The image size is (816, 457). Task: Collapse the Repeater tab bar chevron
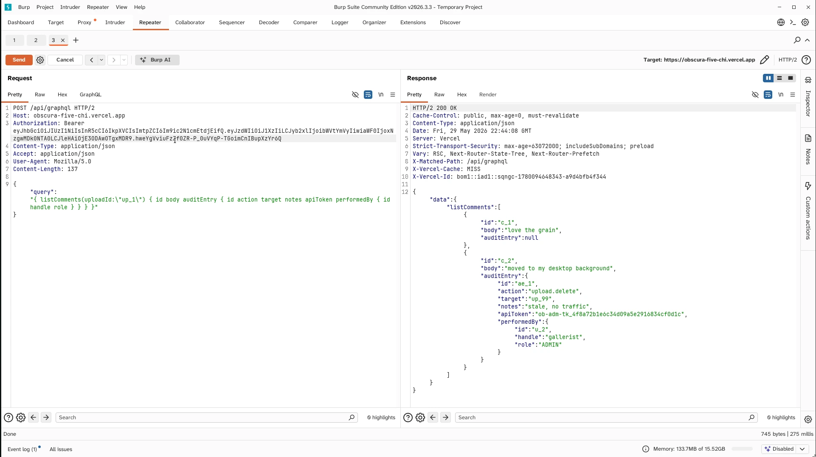tap(808, 40)
